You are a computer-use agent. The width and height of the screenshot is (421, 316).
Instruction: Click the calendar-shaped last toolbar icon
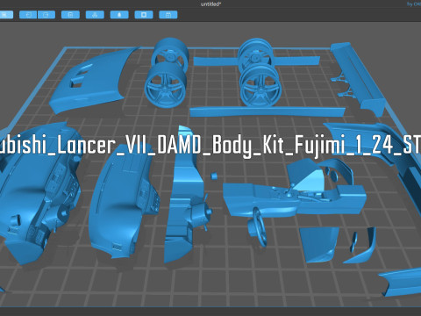click(x=168, y=15)
